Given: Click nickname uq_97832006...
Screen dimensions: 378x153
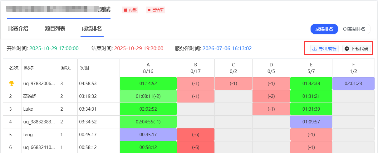Looking at the screenshot, I should [x=40, y=84].
